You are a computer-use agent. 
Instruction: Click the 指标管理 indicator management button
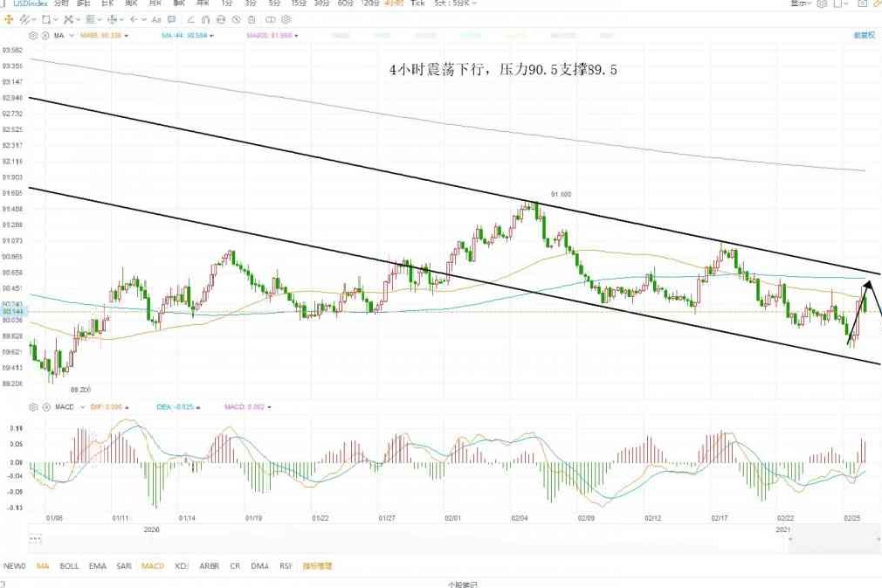316,566
